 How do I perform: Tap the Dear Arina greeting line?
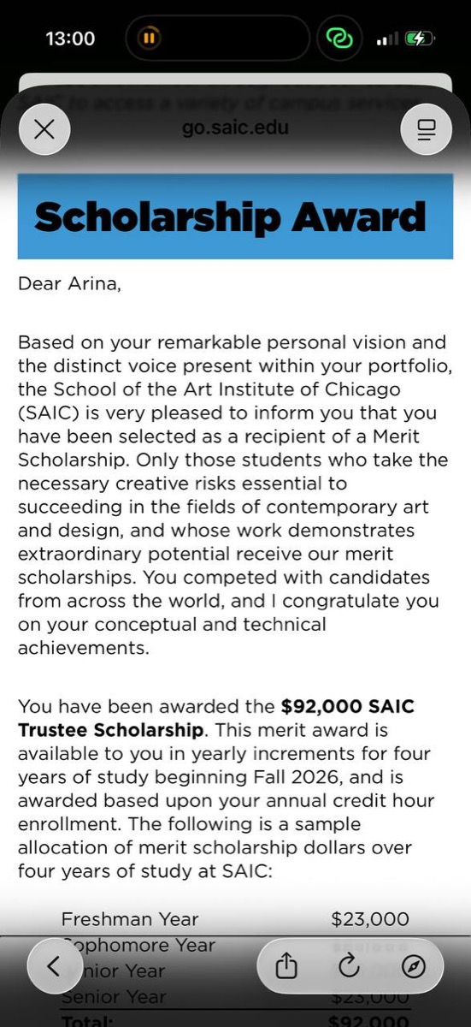69,284
